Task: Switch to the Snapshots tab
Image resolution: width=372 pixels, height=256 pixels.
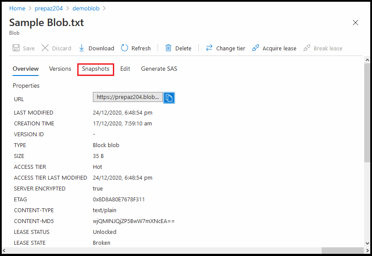Action: [x=95, y=69]
